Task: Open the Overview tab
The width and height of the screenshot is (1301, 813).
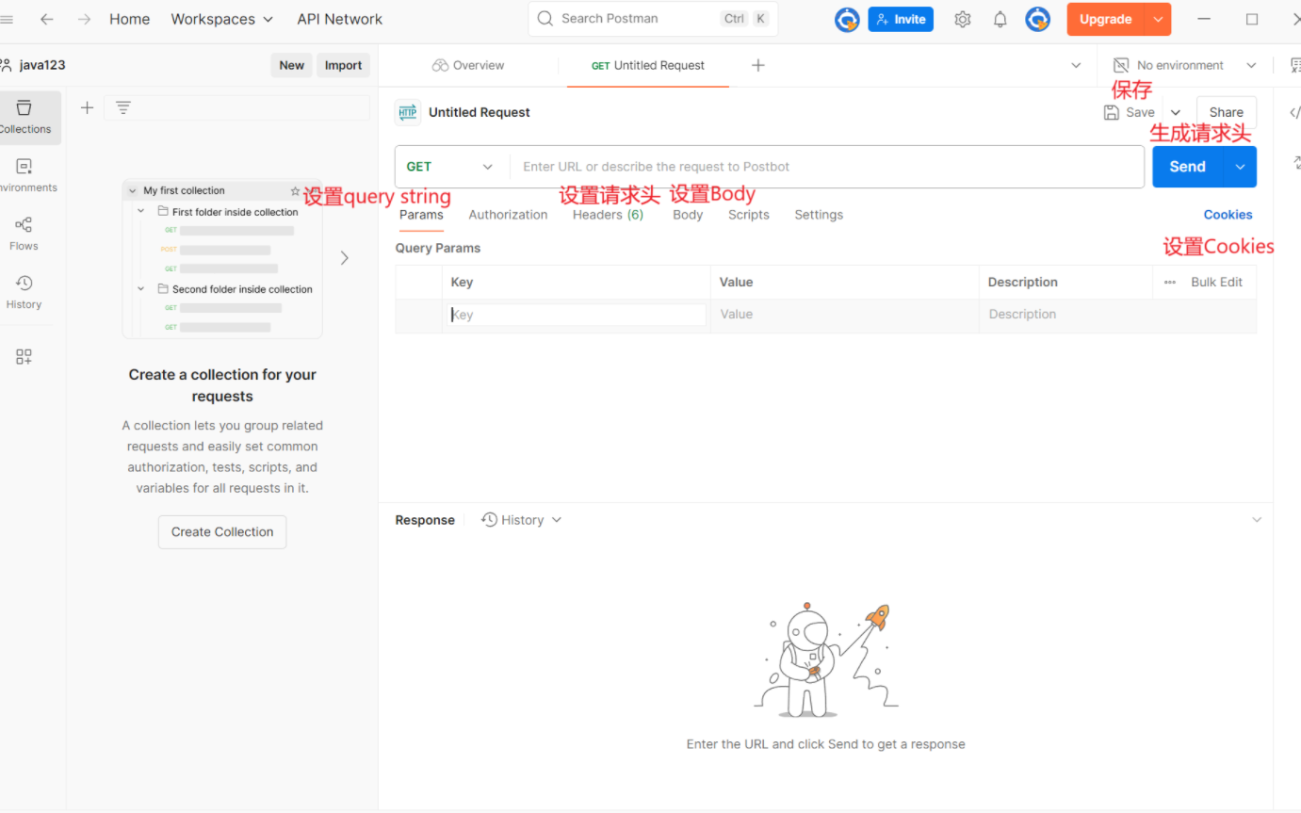Action: point(468,65)
